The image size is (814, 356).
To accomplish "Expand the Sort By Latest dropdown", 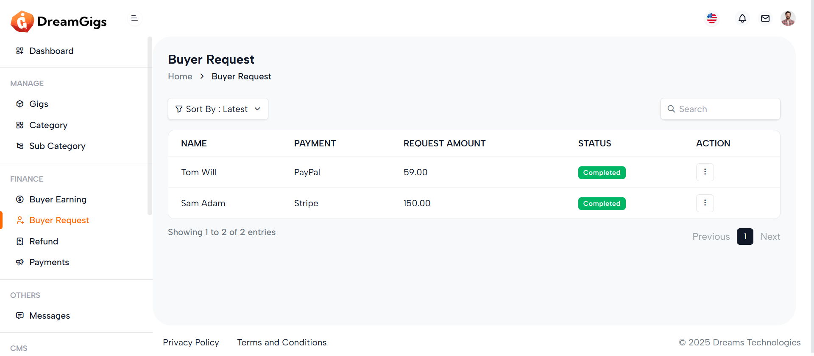I will click(218, 109).
